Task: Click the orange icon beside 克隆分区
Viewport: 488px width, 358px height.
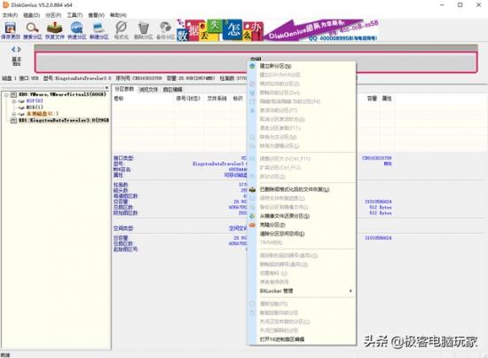Action: click(252, 225)
